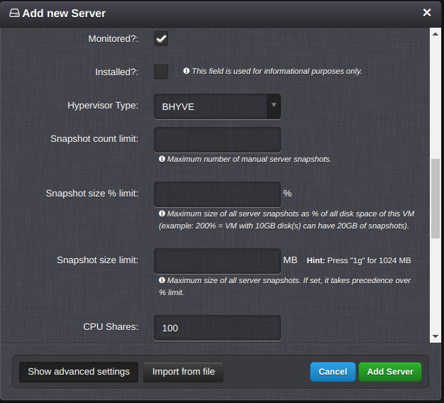Click the 'Snapshot size % limit:' label
This screenshot has height=403, width=444.
(92, 194)
